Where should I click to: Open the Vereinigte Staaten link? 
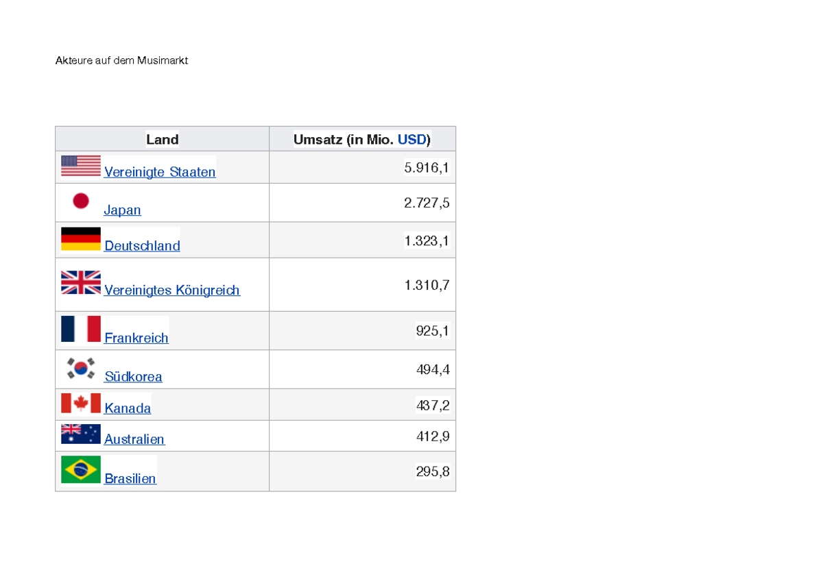(160, 172)
